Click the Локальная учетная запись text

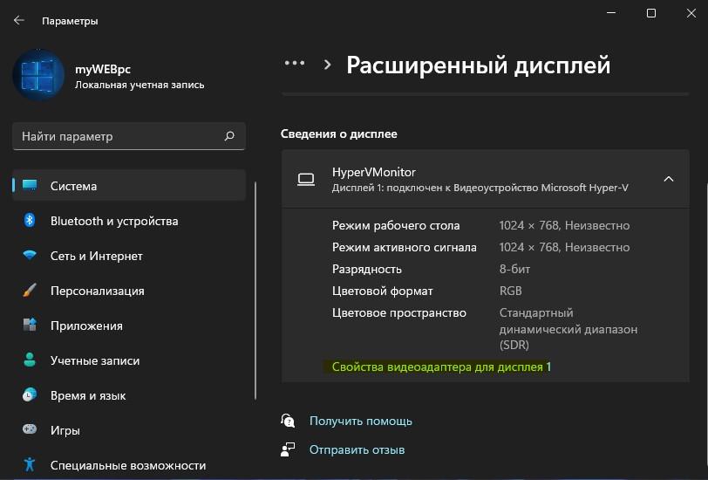(140, 85)
